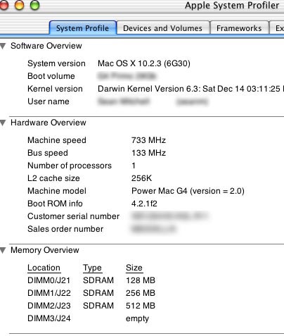
Task: Click the Location column header
Action: [44, 268]
